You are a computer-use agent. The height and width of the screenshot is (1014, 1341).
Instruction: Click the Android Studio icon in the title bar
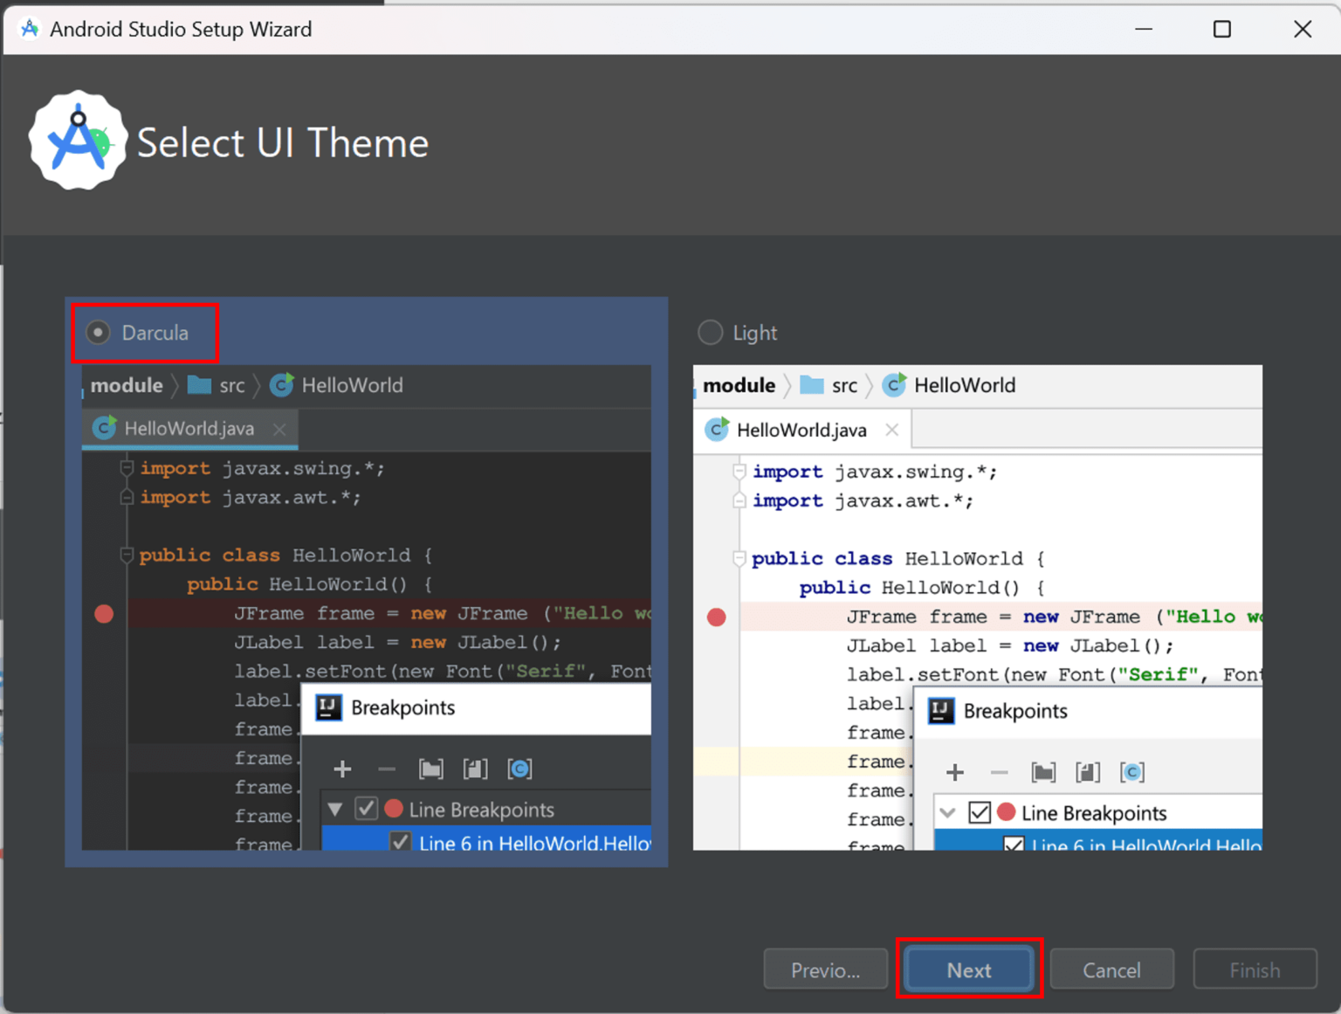click(x=29, y=28)
